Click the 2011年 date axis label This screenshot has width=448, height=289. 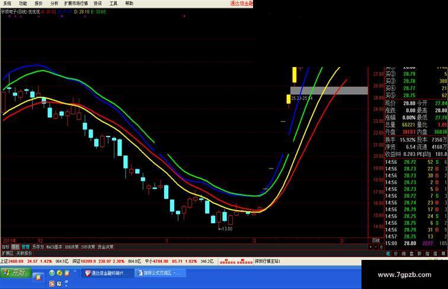[x=9, y=241]
